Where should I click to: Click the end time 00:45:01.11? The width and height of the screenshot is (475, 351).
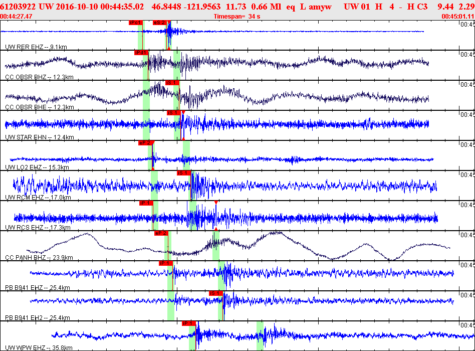tap(458, 17)
